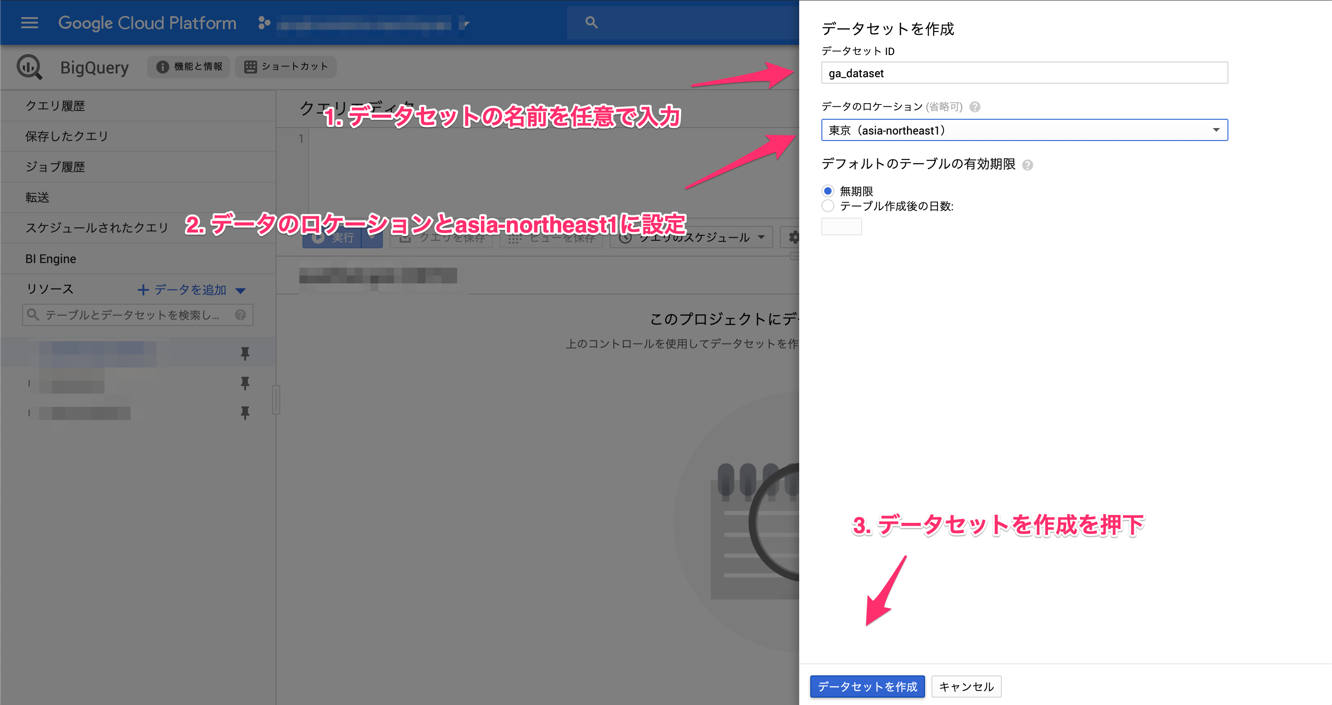Click search magnifier icon in resource search

pos(32,314)
